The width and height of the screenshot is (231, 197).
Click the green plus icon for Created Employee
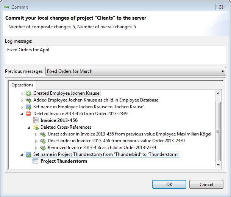point(28,93)
